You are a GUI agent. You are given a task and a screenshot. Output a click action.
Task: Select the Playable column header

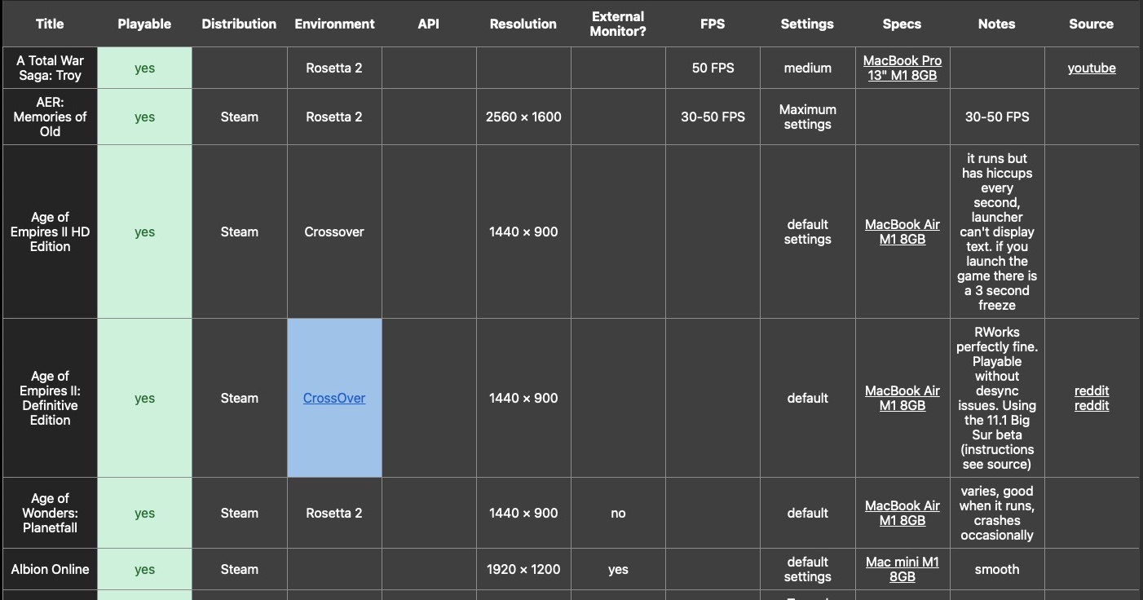[x=144, y=24]
